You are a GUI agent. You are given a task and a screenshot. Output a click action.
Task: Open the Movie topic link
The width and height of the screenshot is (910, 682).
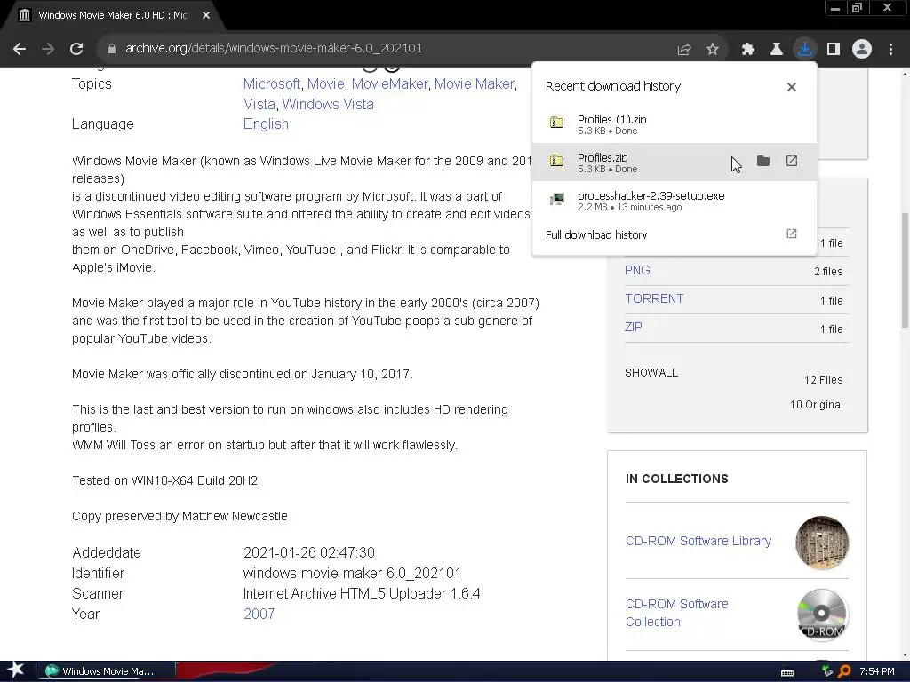click(325, 84)
